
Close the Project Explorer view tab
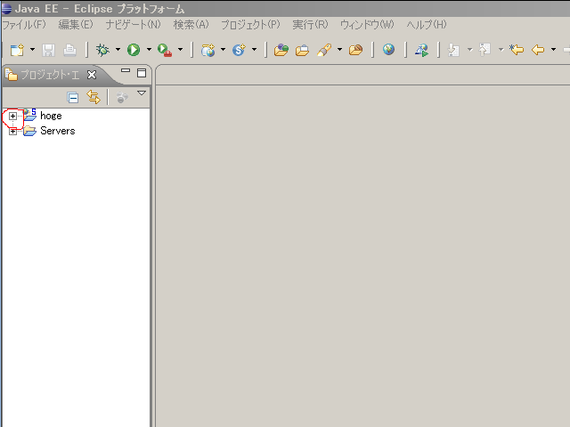pos(92,75)
